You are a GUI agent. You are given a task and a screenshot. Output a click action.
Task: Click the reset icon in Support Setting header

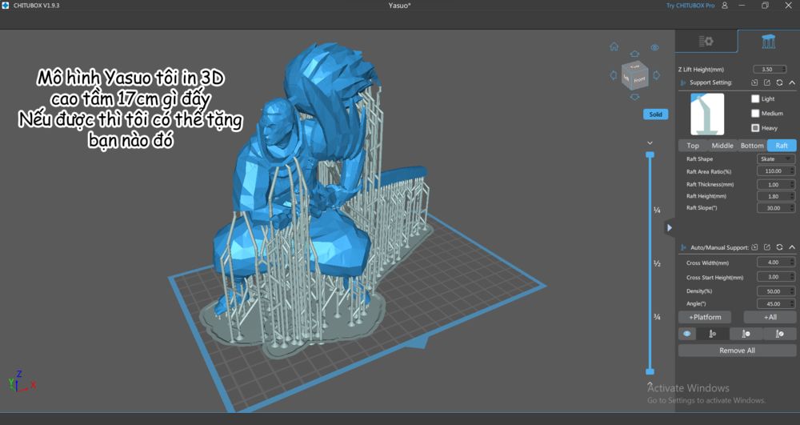point(779,82)
